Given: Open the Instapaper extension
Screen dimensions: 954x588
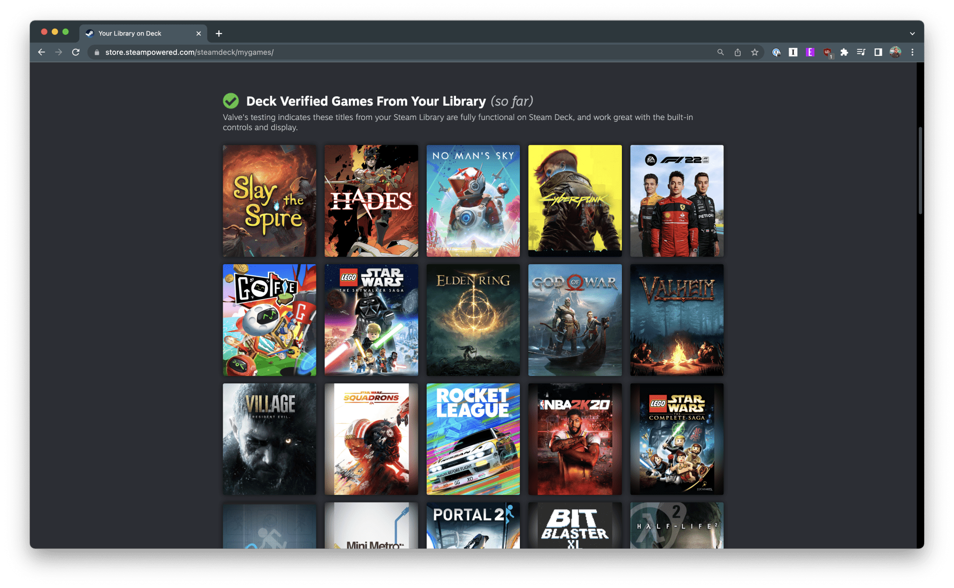Looking at the screenshot, I should click(x=793, y=52).
